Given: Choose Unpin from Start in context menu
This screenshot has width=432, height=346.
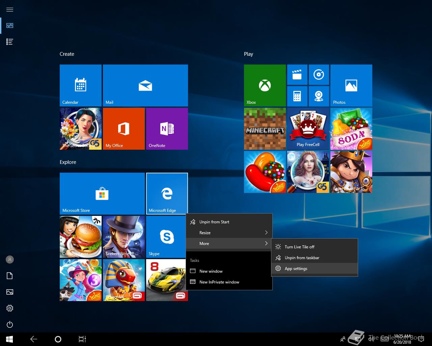Looking at the screenshot, I should [x=229, y=222].
